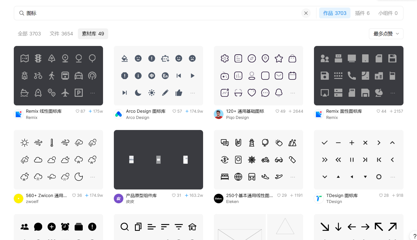Open the 产品原型组件库 dark thumbnail

pyautogui.click(x=158, y=160)
